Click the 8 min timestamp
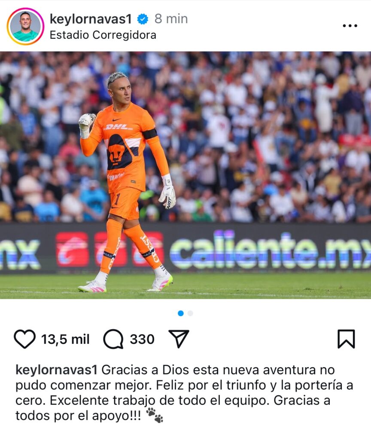Screen dimensions: 371x440 [171, 19]
